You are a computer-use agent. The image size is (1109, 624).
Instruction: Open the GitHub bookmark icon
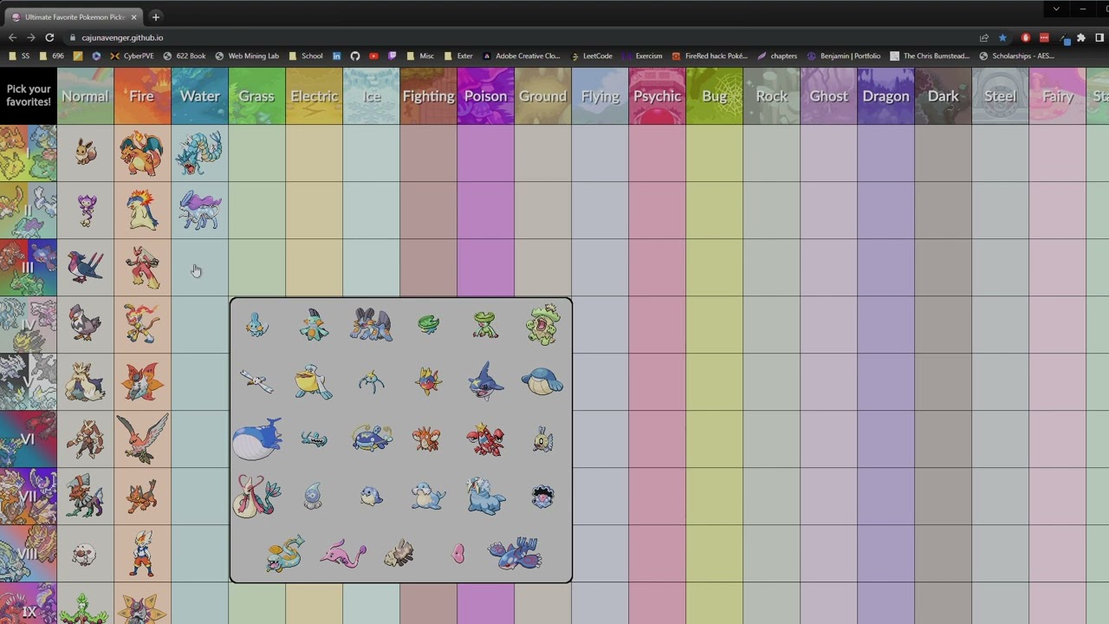[355, 55]
